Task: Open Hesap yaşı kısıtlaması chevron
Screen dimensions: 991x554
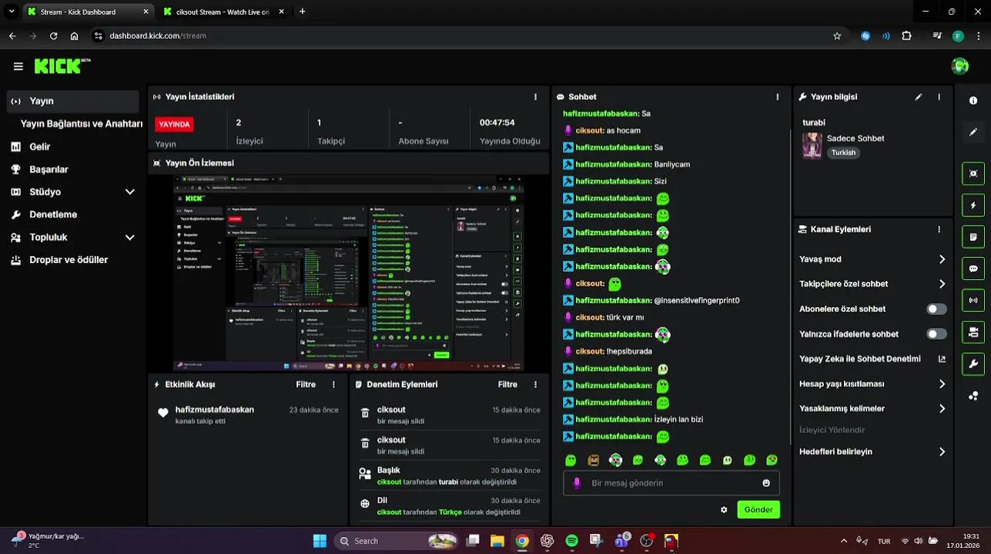Action: 941,384
